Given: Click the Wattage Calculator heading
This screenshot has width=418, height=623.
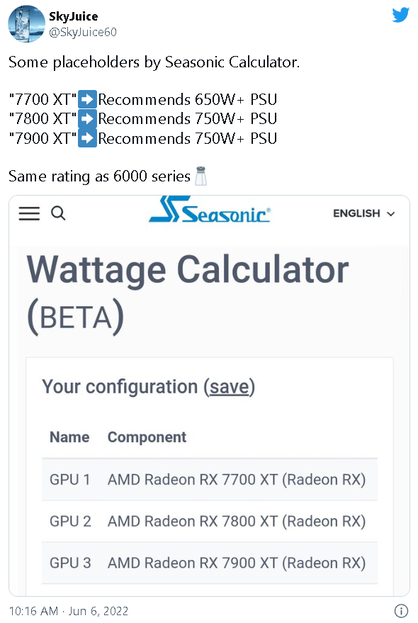Looking at the screenshot, I should pos(188,271).
